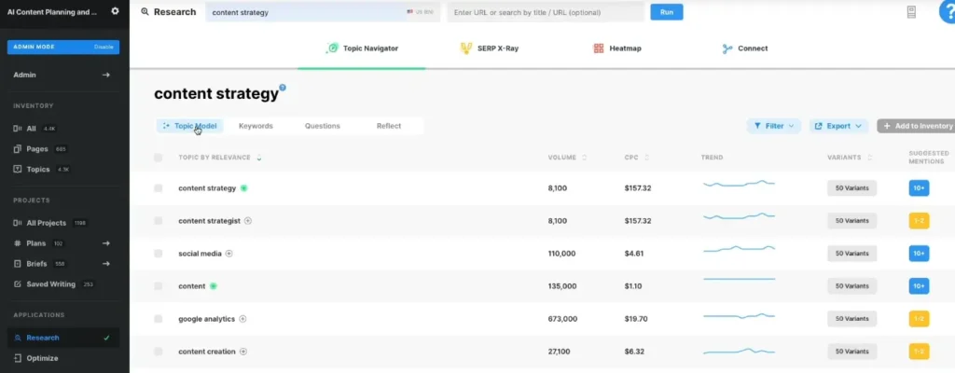
Task: Open 50 Variants for content strategy
Action: pos(851,188)
